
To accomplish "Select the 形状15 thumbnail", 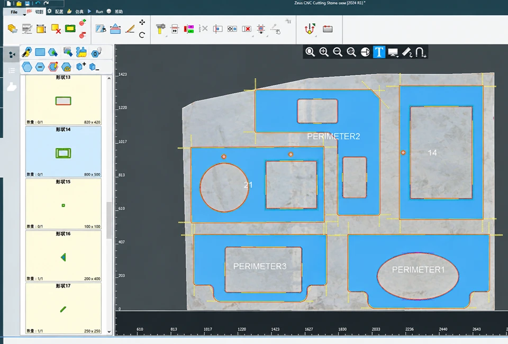I will (63, 204).
